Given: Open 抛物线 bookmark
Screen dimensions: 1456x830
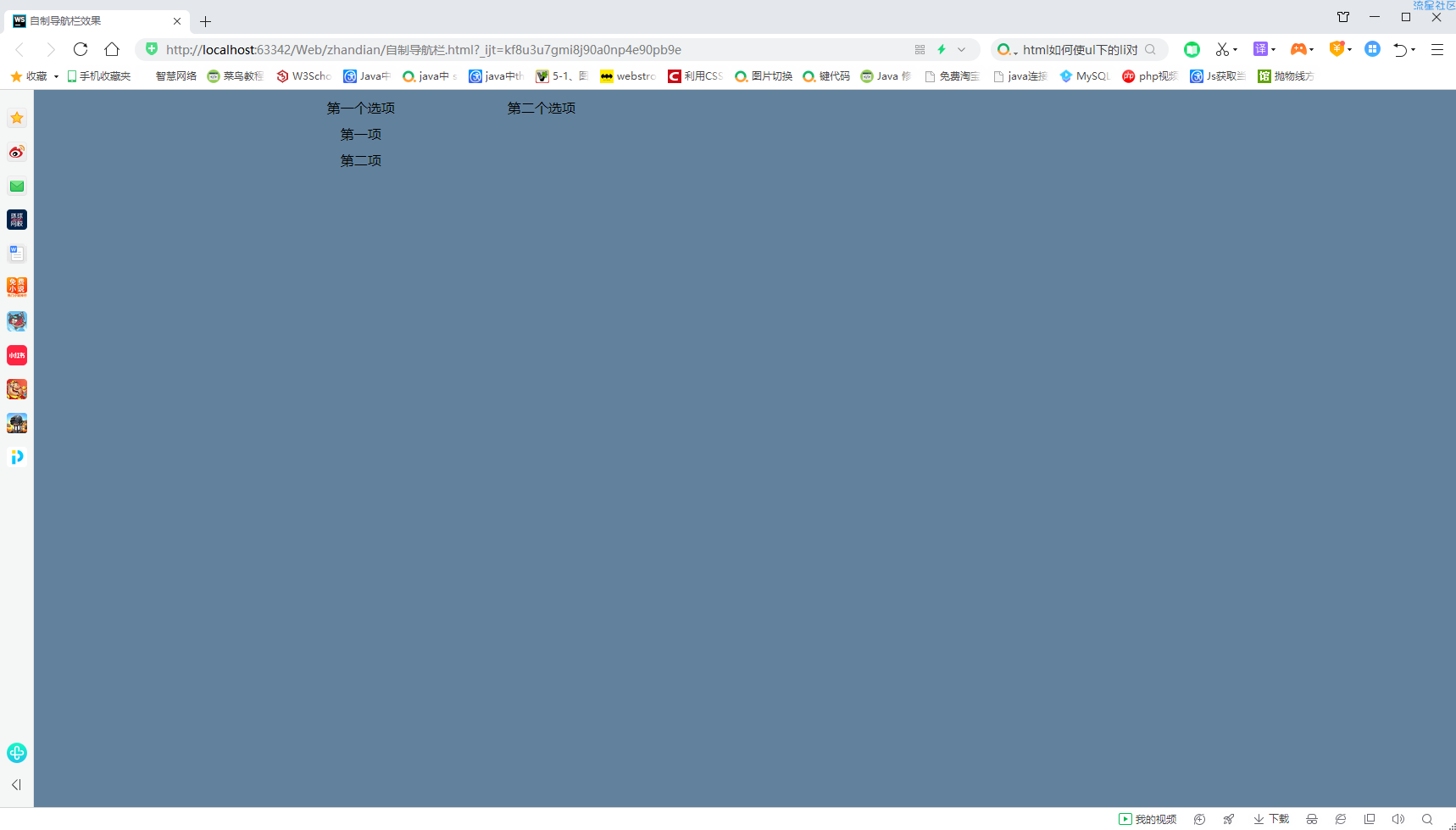Looking at the screenshot, I should pyautogui.click(x=1286, y=76).
